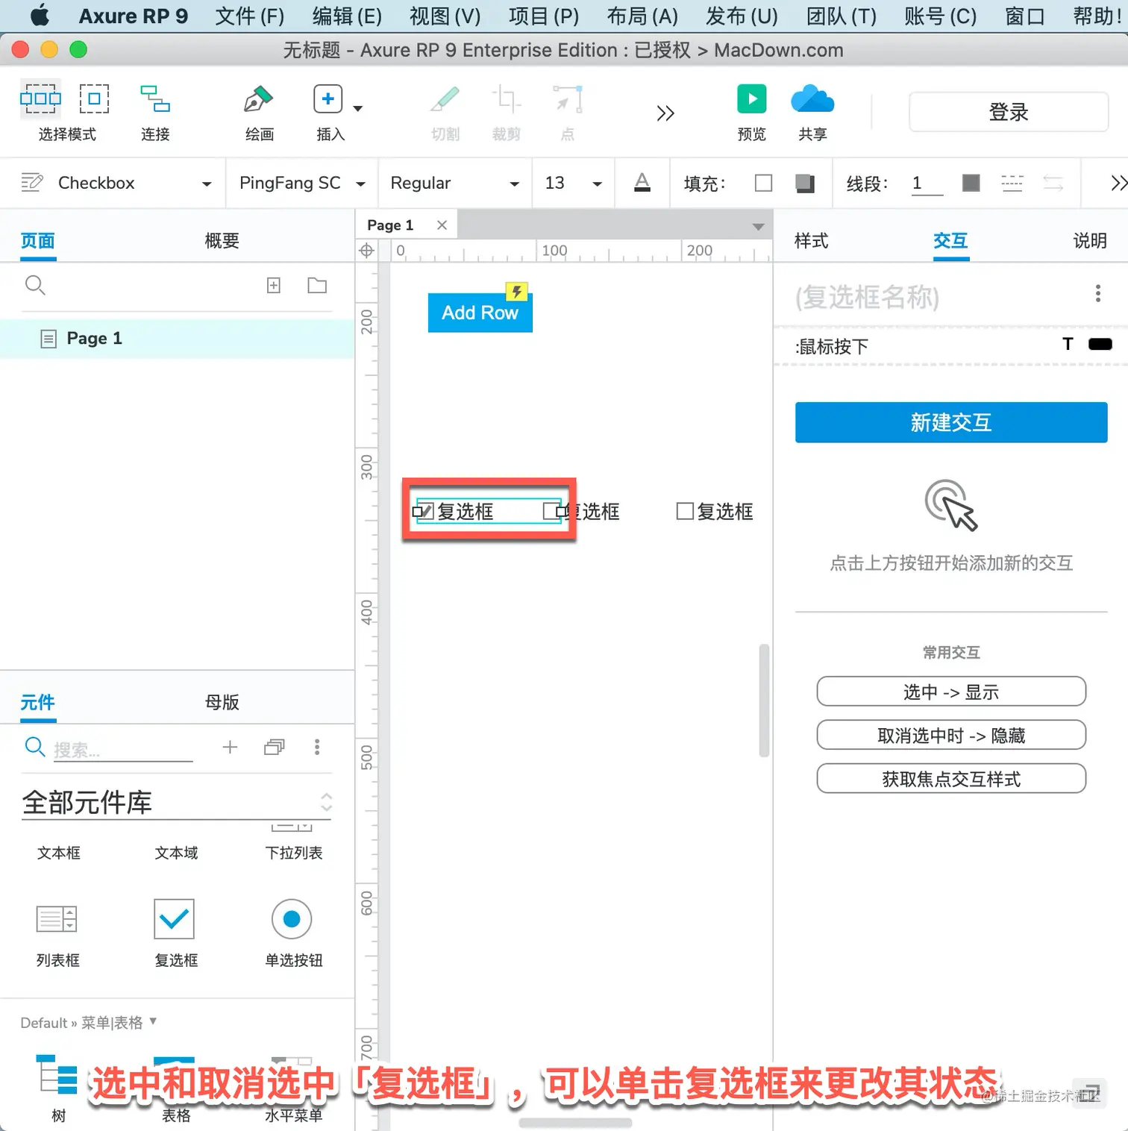Toggle the first checked checkbox on canvas
This screenshot has width=1128, height=1131.
(425, 511)
